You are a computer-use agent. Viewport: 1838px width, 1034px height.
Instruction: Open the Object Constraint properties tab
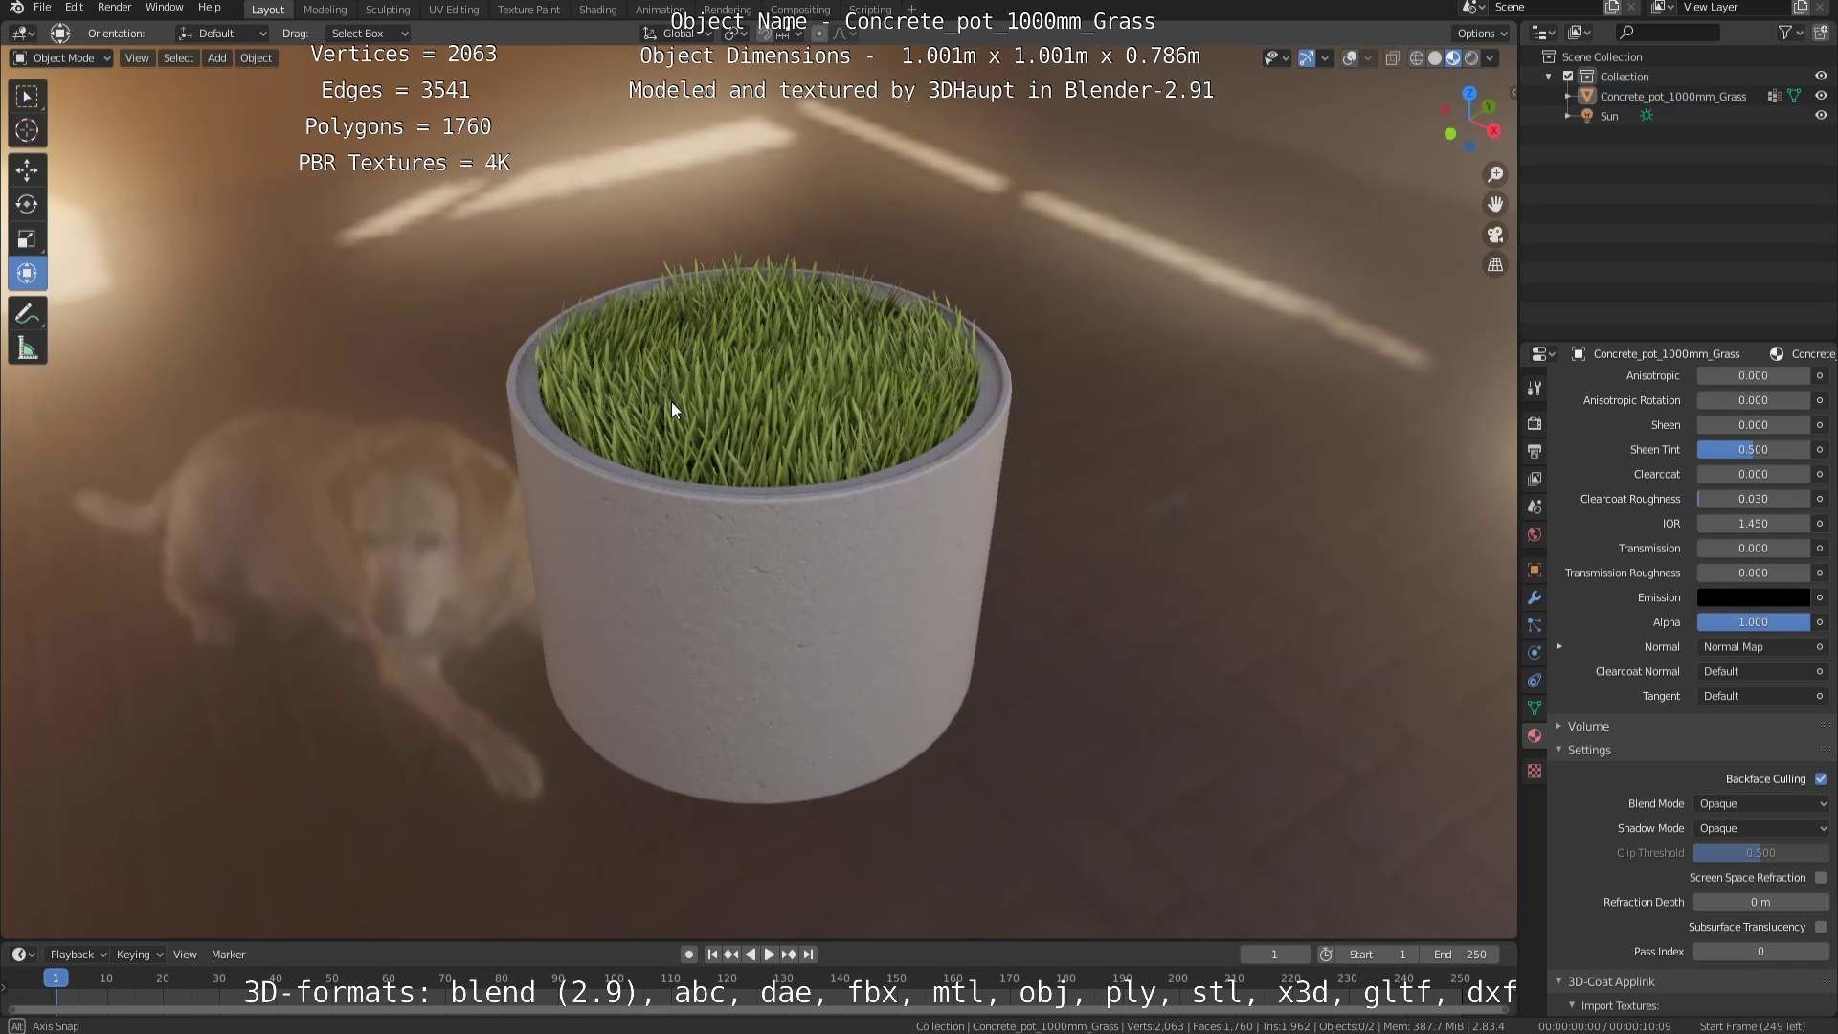1535,681
